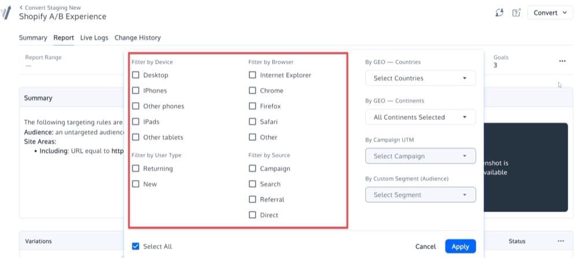Tick the Returning user type checkbox
578x258 pixels.
[x=136, y=169]
